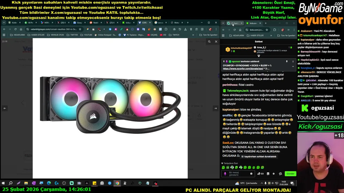The image size is (344, 193).
Task: Open Tüm Yer İşaretleri folder in left browser
Action: 208,35
